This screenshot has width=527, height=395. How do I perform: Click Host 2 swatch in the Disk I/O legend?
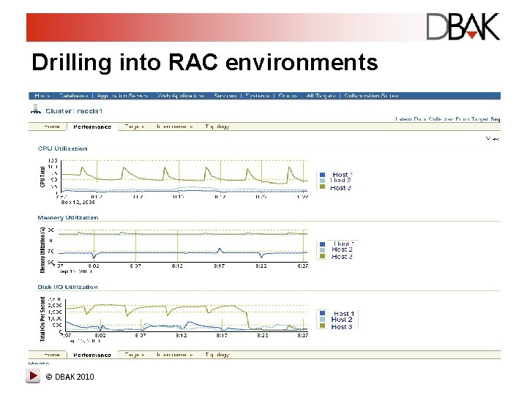coord(322,320)
